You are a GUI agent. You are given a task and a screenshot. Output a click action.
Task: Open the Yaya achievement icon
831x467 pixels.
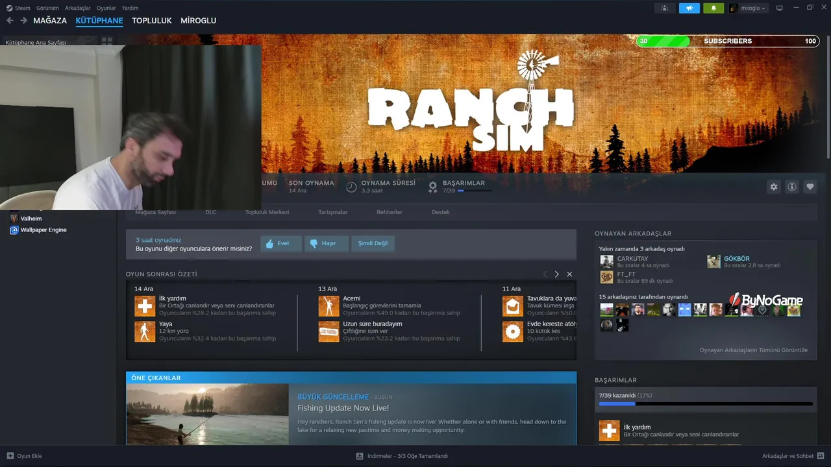(x=145, y=331)
